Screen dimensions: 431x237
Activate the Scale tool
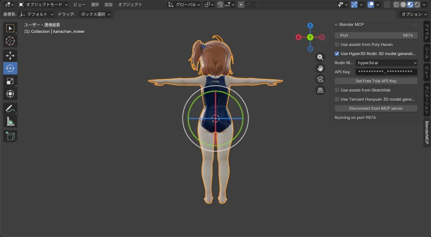pyautogui.click(x=10, y=81)
